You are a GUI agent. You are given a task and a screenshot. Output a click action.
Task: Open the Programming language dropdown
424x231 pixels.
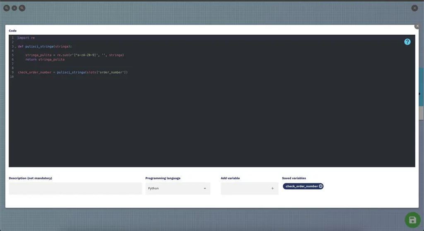[178, 188]
